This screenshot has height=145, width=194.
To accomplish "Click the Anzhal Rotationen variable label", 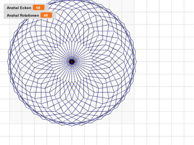I will tap(23, 15).
